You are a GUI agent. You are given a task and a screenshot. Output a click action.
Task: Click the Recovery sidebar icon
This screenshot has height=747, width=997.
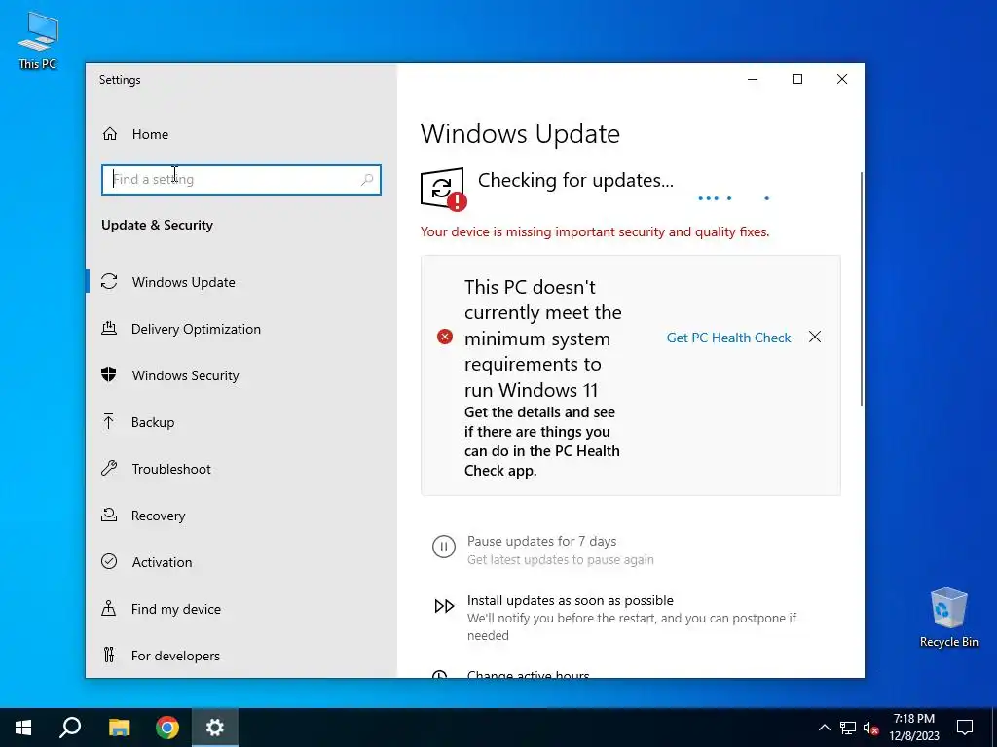pos(109,516)
